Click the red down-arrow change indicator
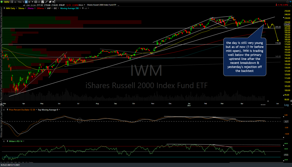This screenshot has height=167, width=292. coord(276,5)
